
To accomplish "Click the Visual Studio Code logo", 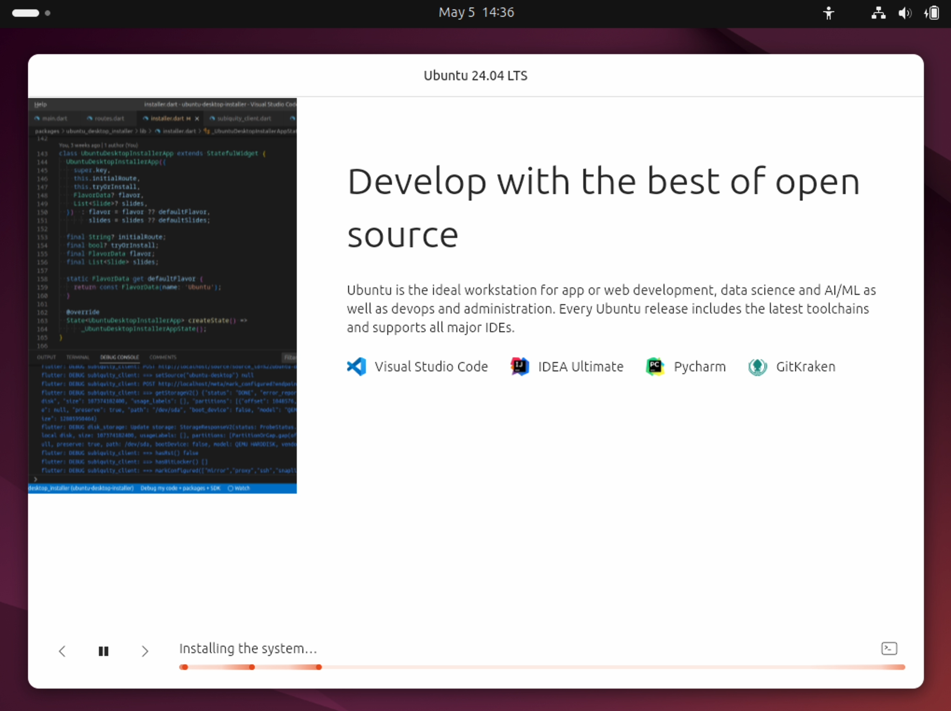I will [x=357, y=367].
